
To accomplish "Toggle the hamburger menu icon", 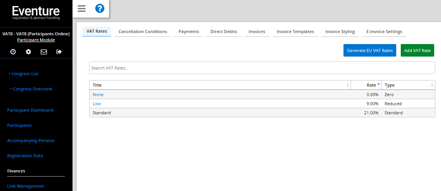I will 82,8.
